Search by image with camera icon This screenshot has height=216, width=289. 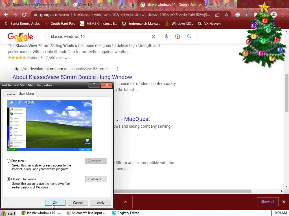[177, 37]
